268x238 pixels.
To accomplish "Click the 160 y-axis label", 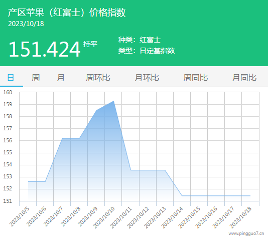I will tap(8, 92).
